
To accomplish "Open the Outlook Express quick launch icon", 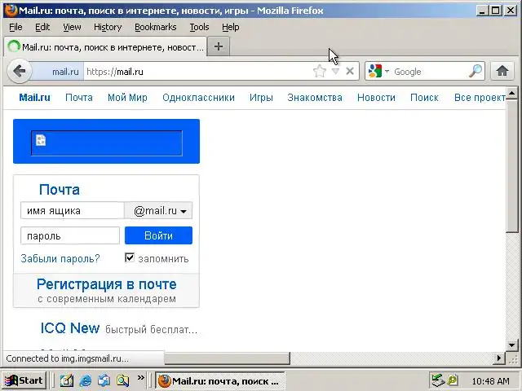I will coord(104,380).
